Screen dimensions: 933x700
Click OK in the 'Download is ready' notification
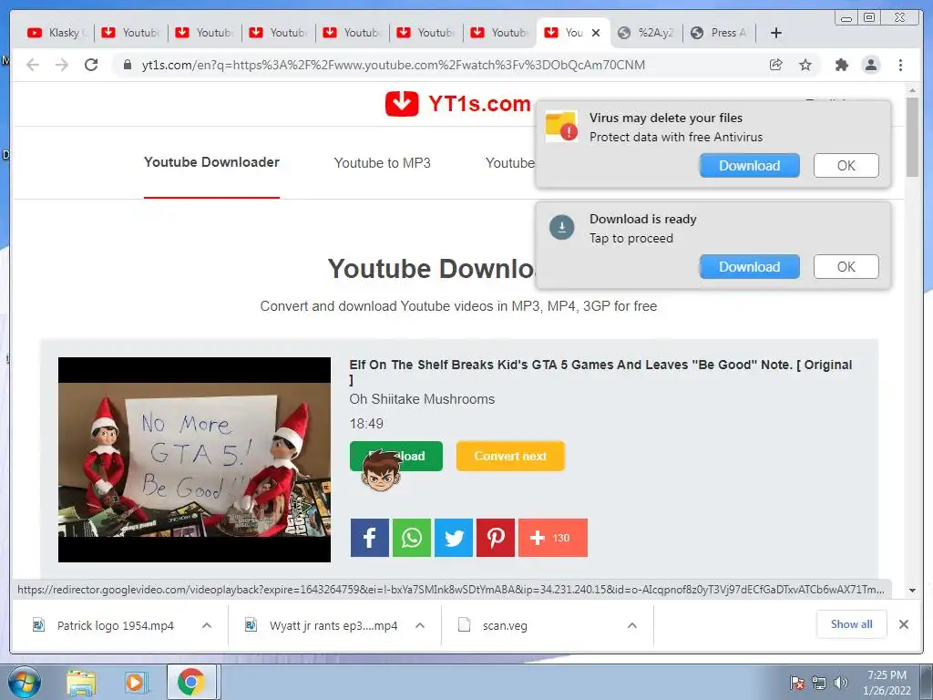[846, 267]
